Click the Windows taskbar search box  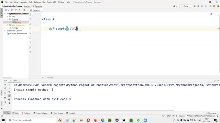tap(32, 120)
